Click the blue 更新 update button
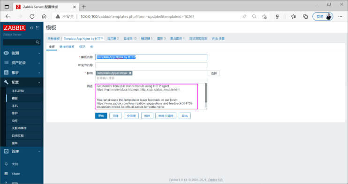The image size is (348, 184). coord(101,116)
